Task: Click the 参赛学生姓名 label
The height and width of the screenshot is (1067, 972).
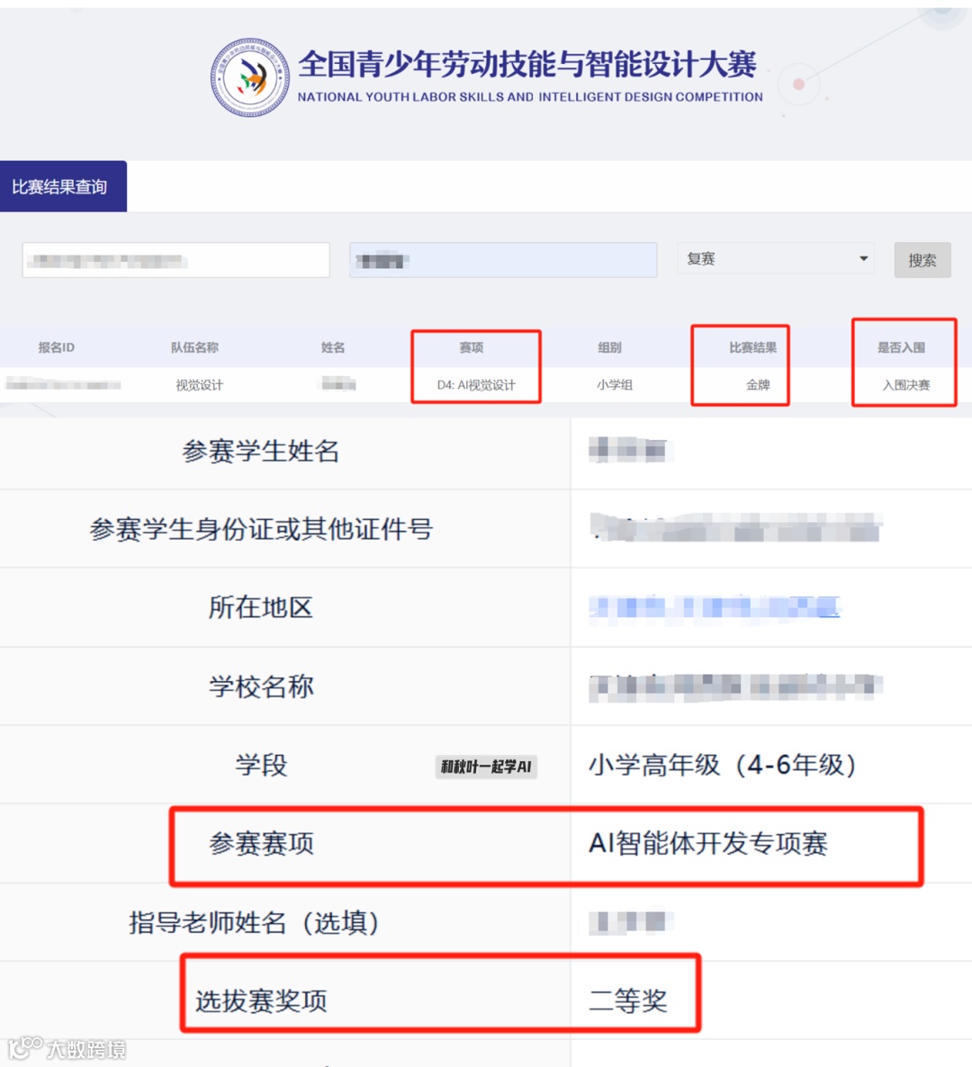Action: pos(261,451)
